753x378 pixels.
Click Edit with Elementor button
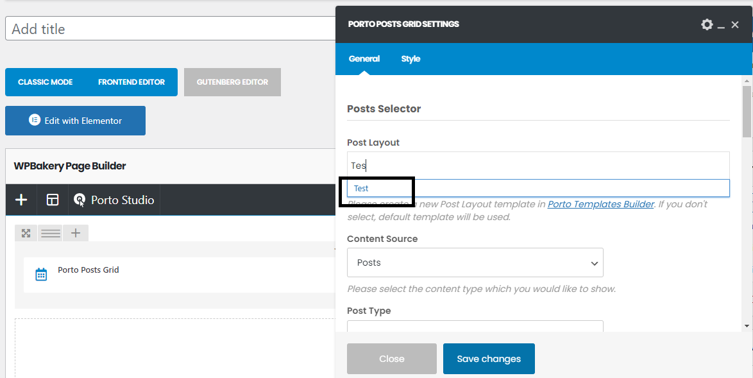click(x=76, y=121)
